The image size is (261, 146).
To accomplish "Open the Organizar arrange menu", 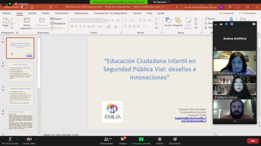I will [x=178, y=23].
